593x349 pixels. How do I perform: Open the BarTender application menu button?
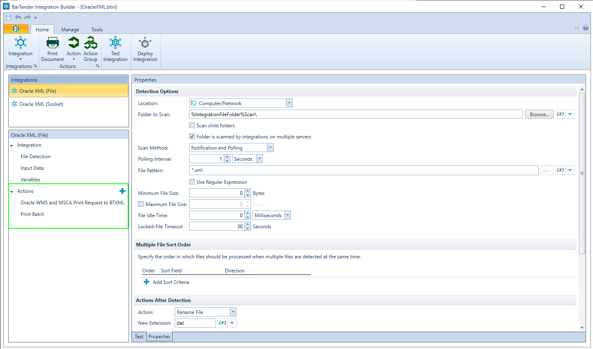coord(16,29)
